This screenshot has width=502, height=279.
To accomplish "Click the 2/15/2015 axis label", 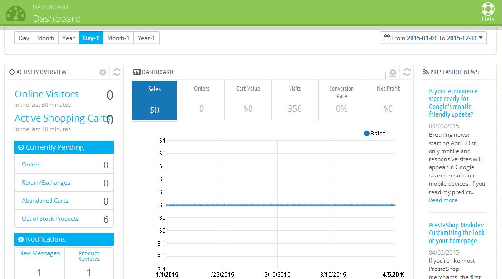I will [x=277, y=275].
